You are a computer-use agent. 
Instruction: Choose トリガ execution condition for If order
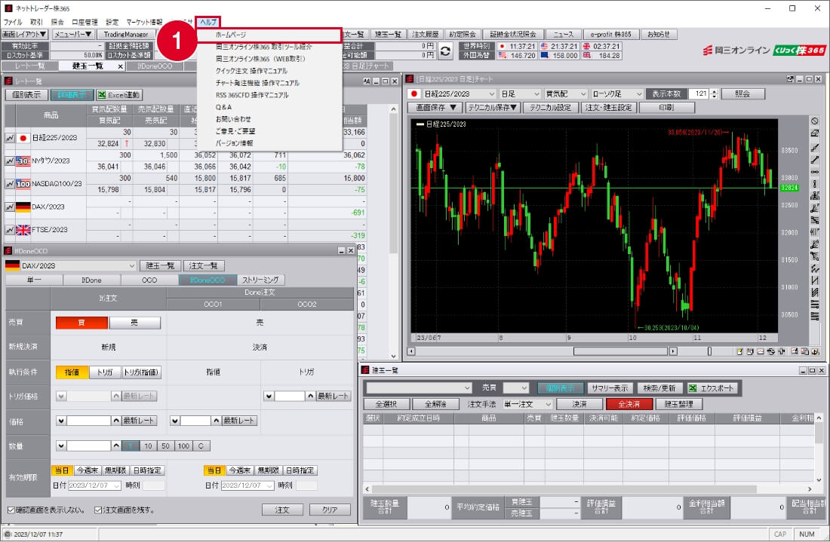tap(105, 372)
